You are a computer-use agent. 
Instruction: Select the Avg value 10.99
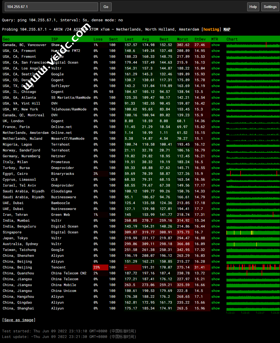(x=147, y=133)
